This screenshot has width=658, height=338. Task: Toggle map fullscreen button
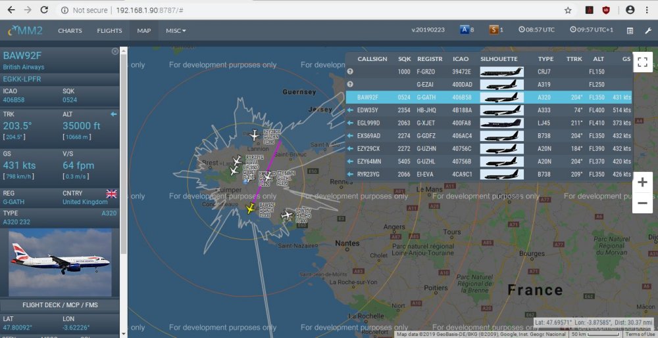pyautogui.click(x=642, y=62)
